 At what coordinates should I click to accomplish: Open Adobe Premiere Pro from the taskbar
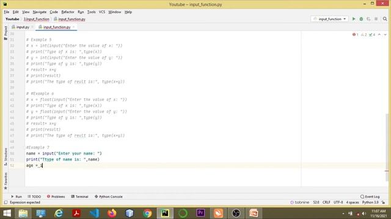tap(200, 213)
